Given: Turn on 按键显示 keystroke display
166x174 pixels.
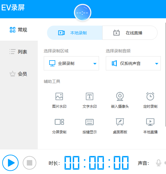Looking at the screenshot, I should point(90,126).
